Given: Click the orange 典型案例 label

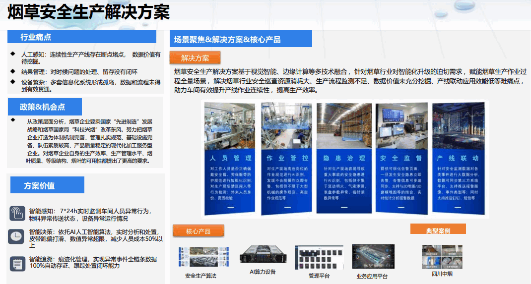Looking at the screenshot, I should tap(438, 230).
